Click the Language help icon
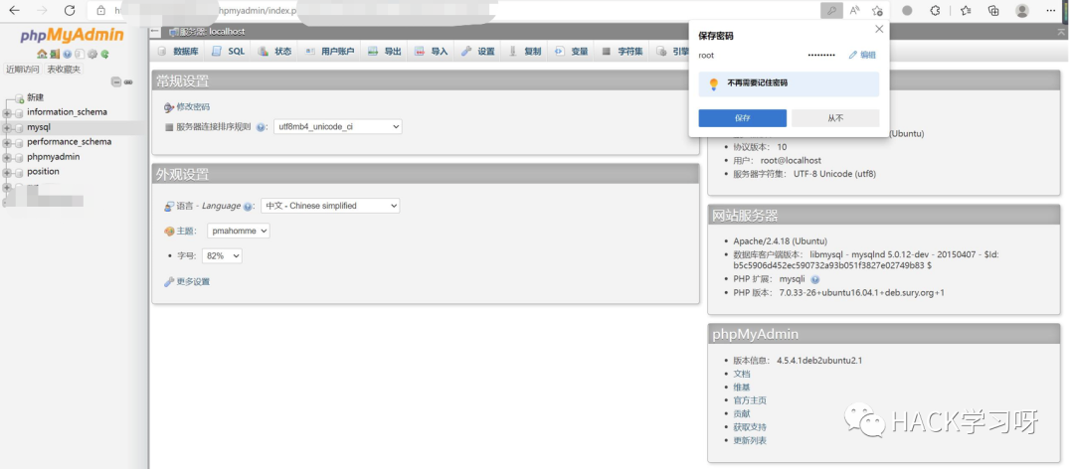 click(x=249, y=206)
